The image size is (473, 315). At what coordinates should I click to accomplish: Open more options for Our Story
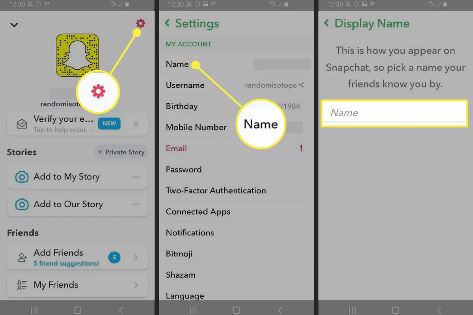[136, 205]
